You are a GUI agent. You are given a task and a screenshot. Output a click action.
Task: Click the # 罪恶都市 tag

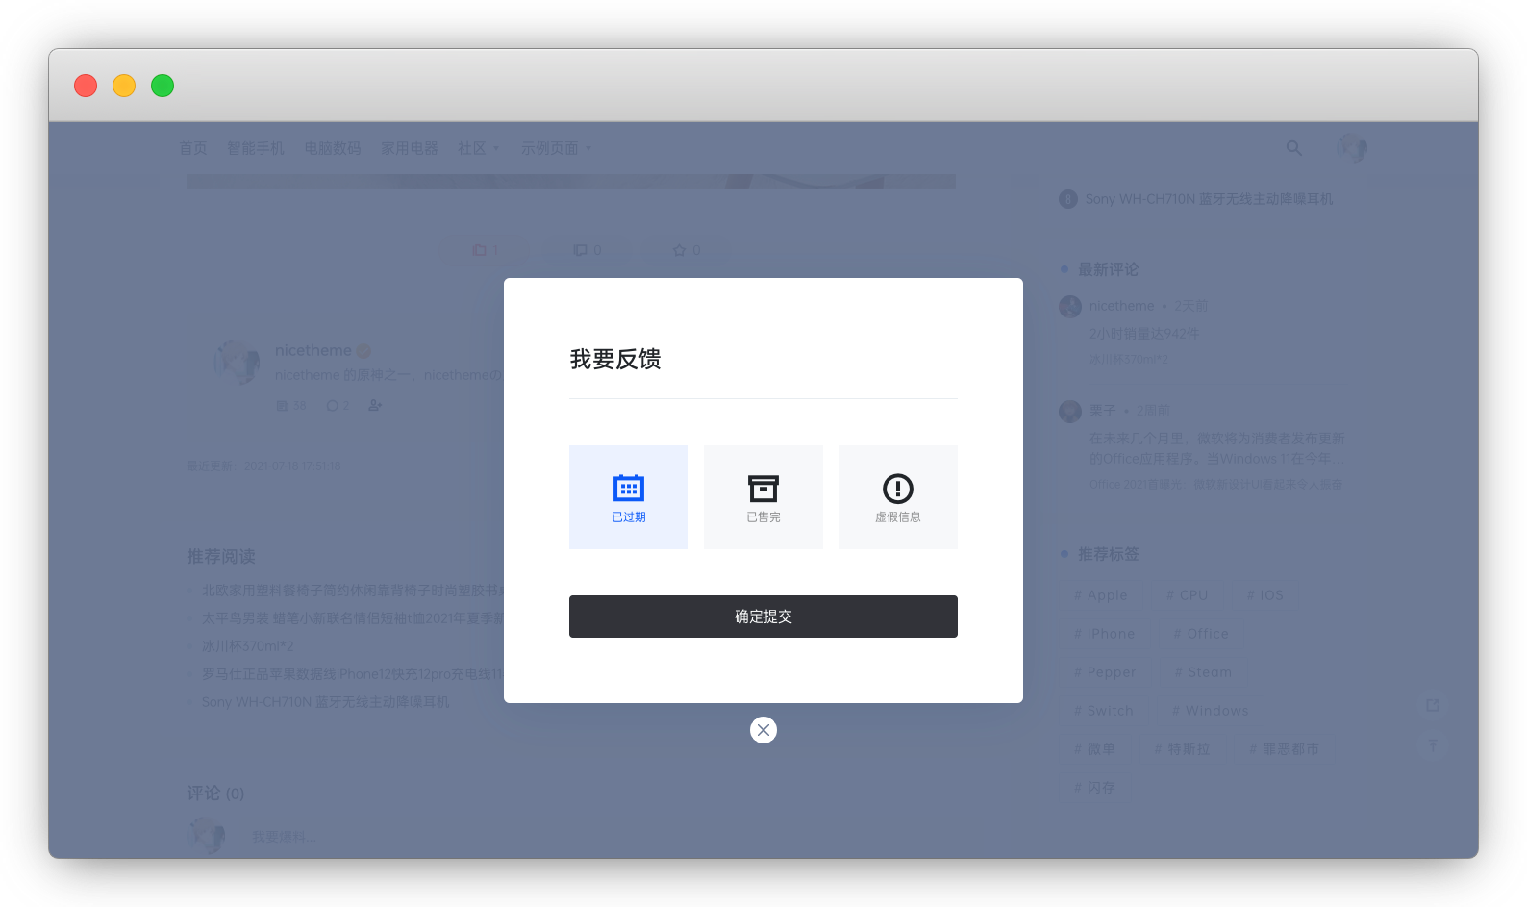(1285, 749)
